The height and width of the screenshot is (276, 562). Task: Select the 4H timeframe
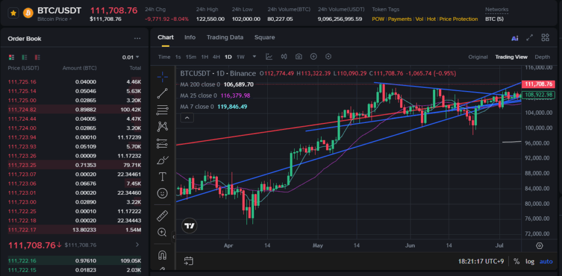coord(216,57)
